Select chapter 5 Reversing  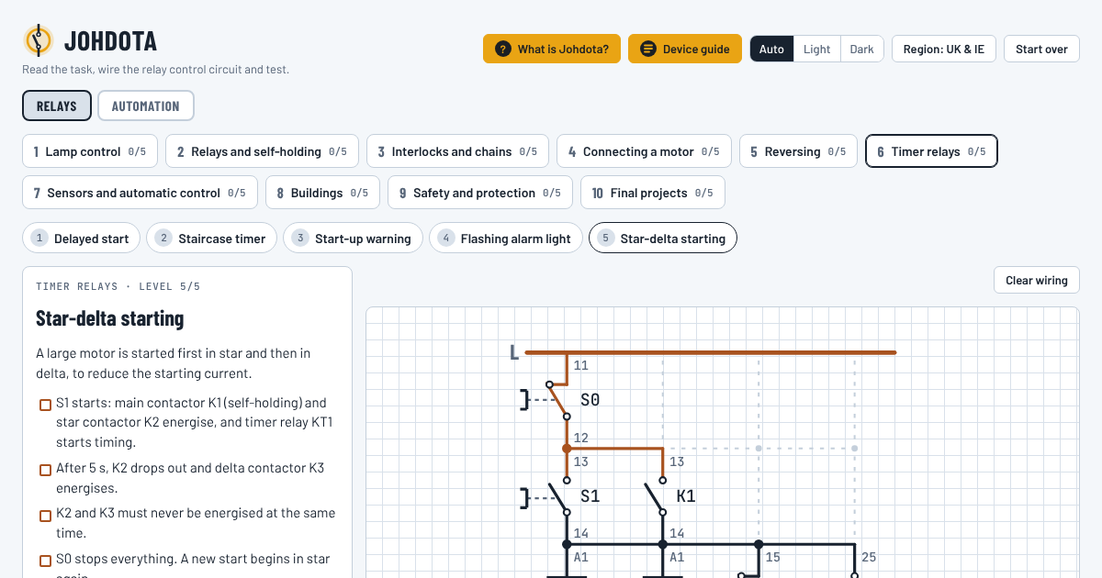tap(798, 151)
